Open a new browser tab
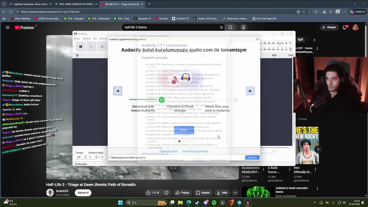Image resolution: width=368 pixels, height=207 pixels. (149, 4)
